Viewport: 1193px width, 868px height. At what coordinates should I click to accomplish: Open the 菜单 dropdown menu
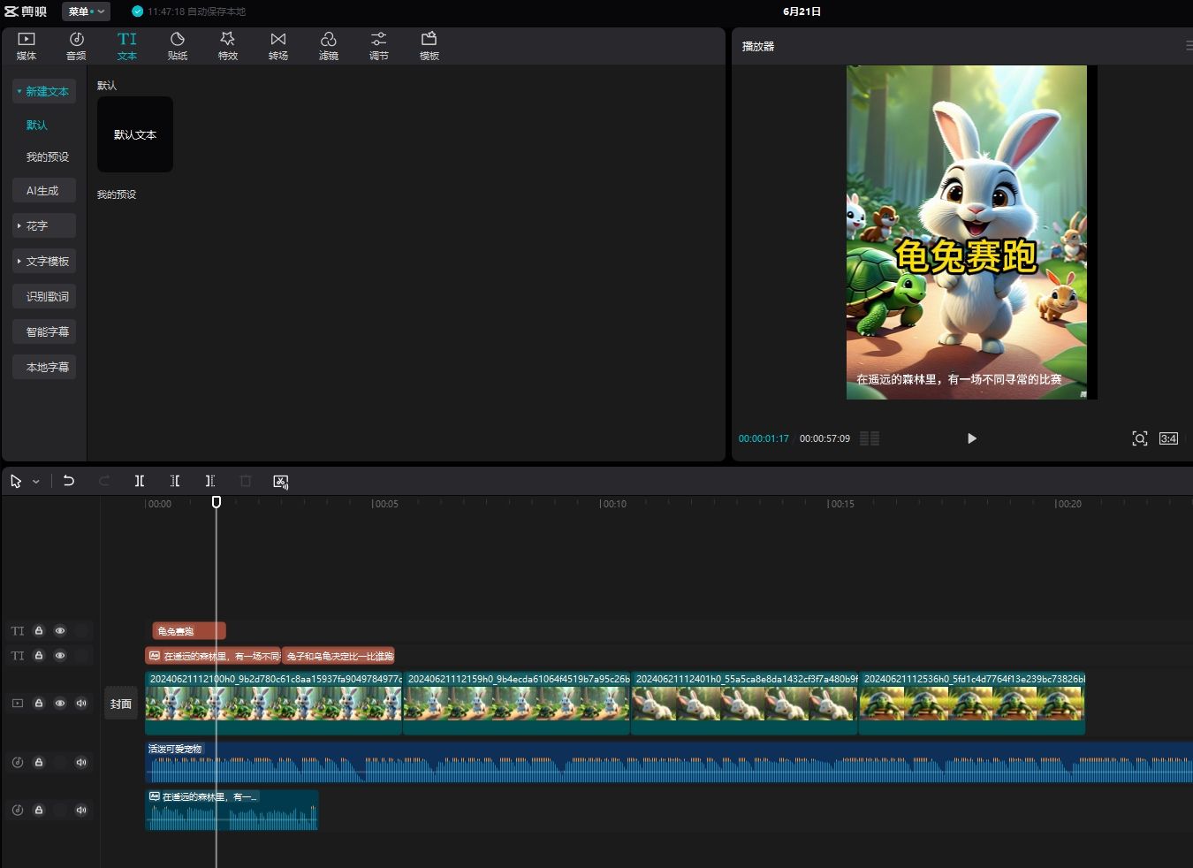coord(86,11)
